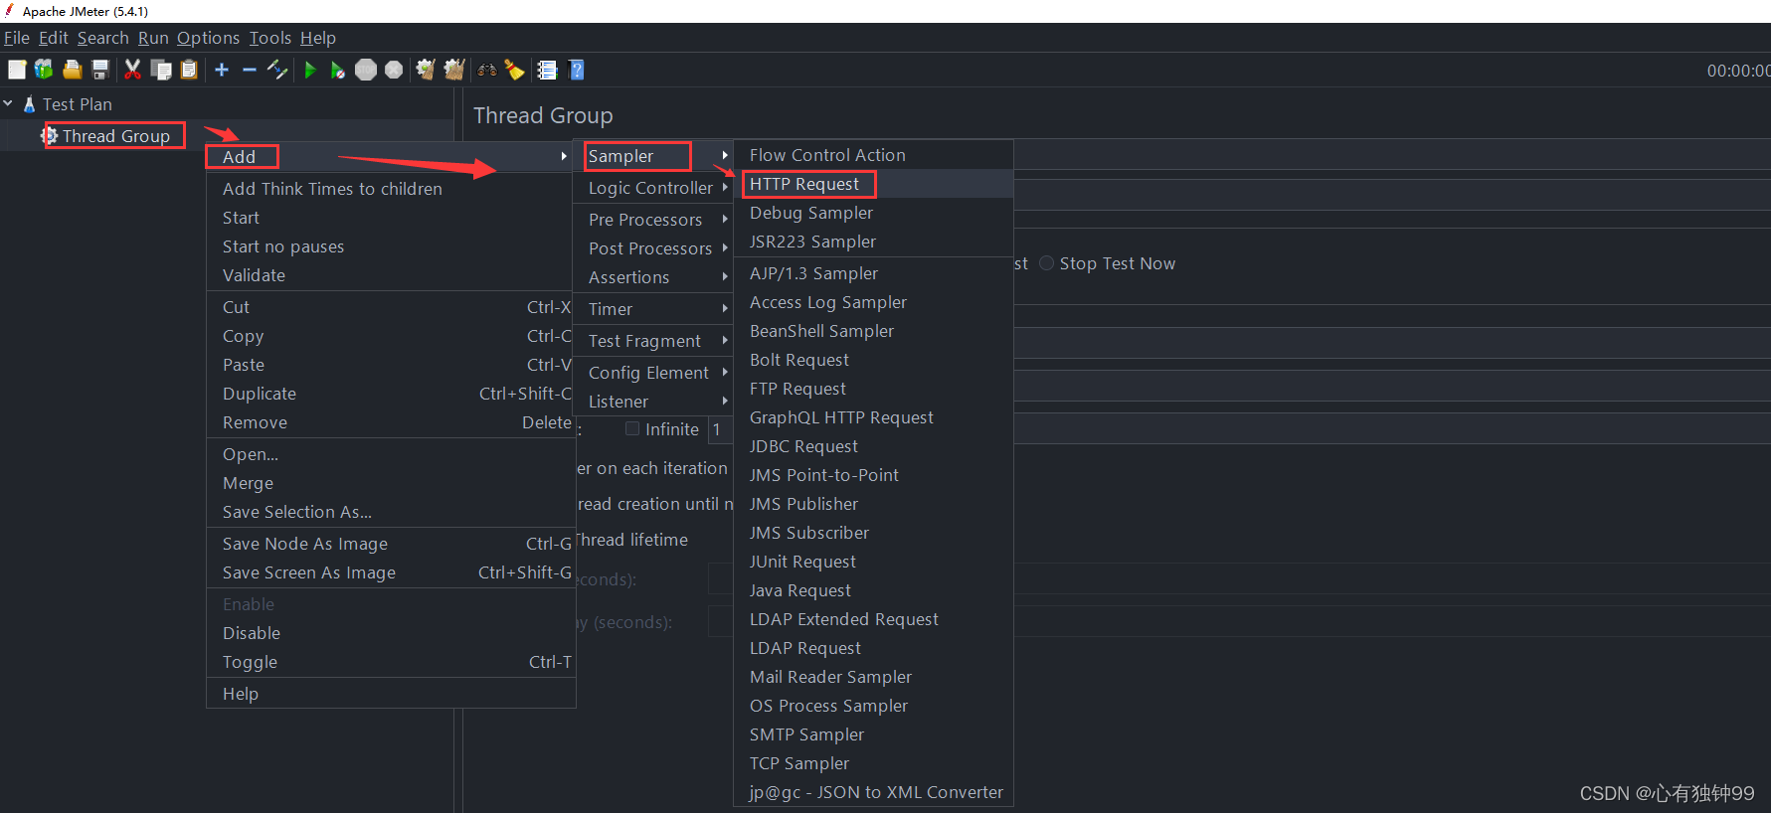The height and width of the screenshot is (813, 1771).
Task: Click Save Selection As... entry
Action: point(391,512)
